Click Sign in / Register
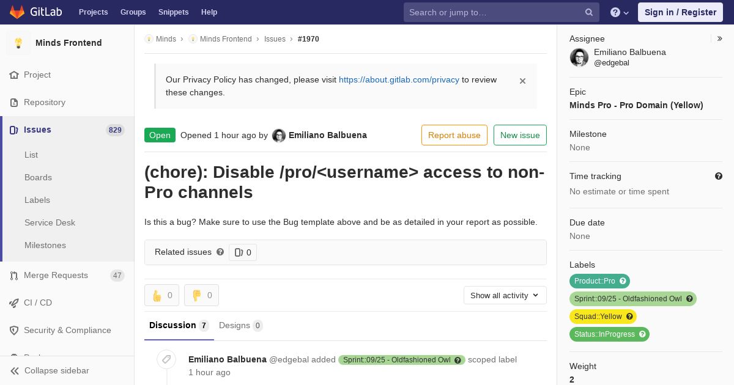Screen dimensions: 734x385 (x=680, y=12)
